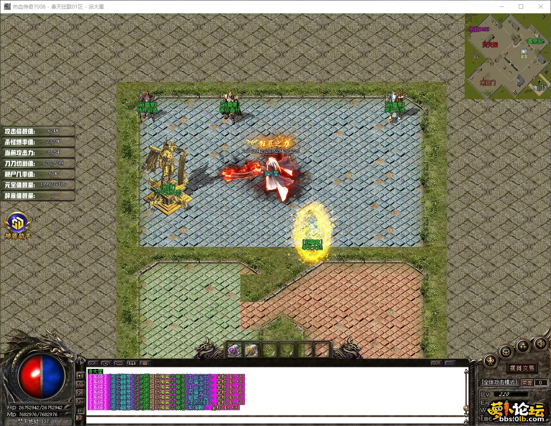Open the skills sparkle round button

523,346
